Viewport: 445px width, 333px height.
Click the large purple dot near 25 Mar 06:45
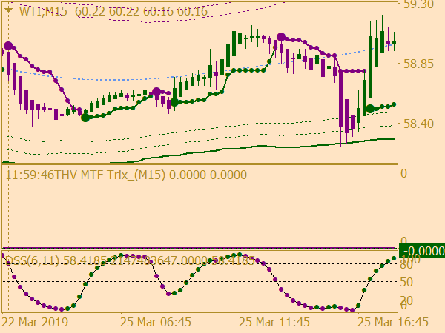[x=156, y=92]
